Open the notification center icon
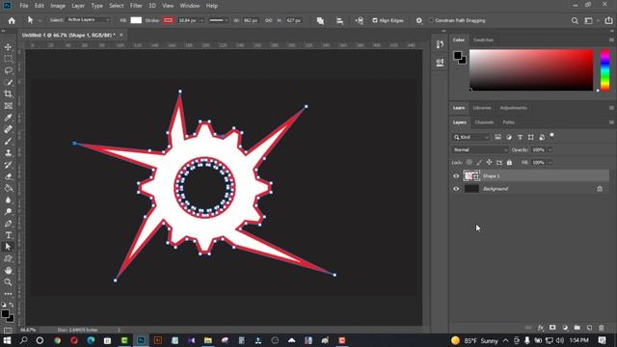617x347 pixels. point(602,340)
